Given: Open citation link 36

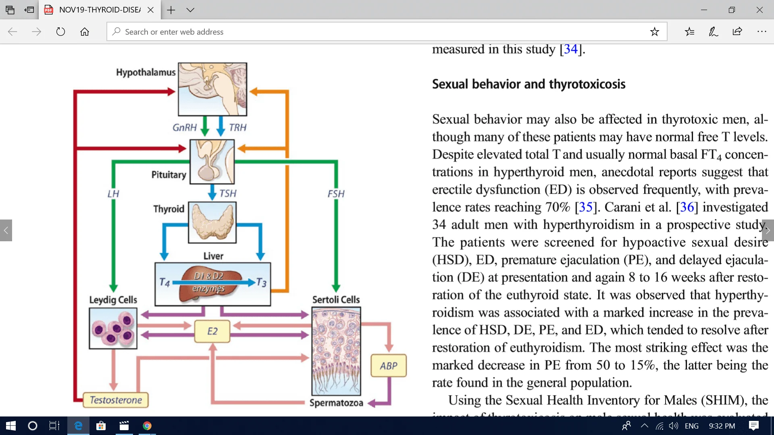Looking at the screenshot, I should tap(687, 207).
